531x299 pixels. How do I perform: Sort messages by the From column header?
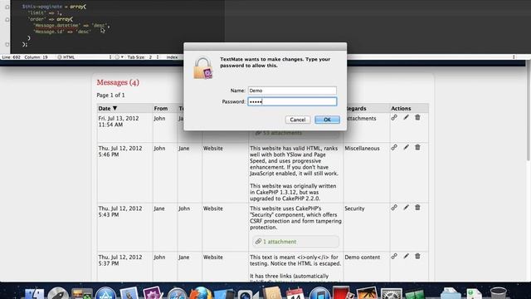(161, 109)
